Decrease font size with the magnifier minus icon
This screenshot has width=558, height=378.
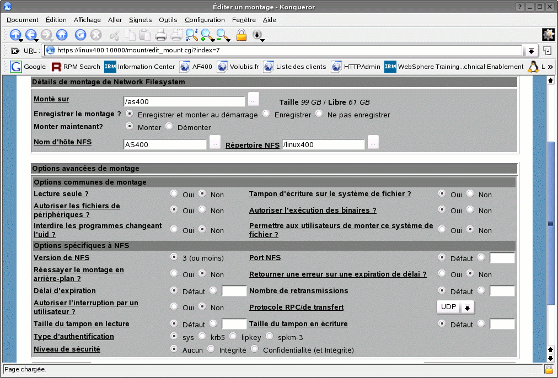223,35
